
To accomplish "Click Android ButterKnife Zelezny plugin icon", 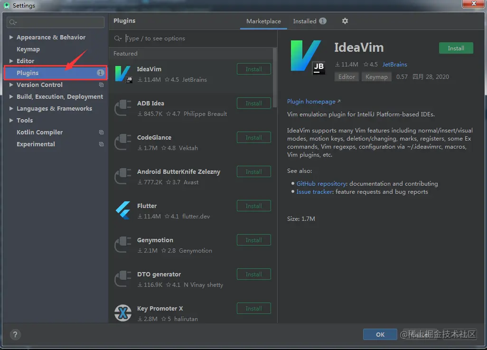I will (x=123, y=176).
